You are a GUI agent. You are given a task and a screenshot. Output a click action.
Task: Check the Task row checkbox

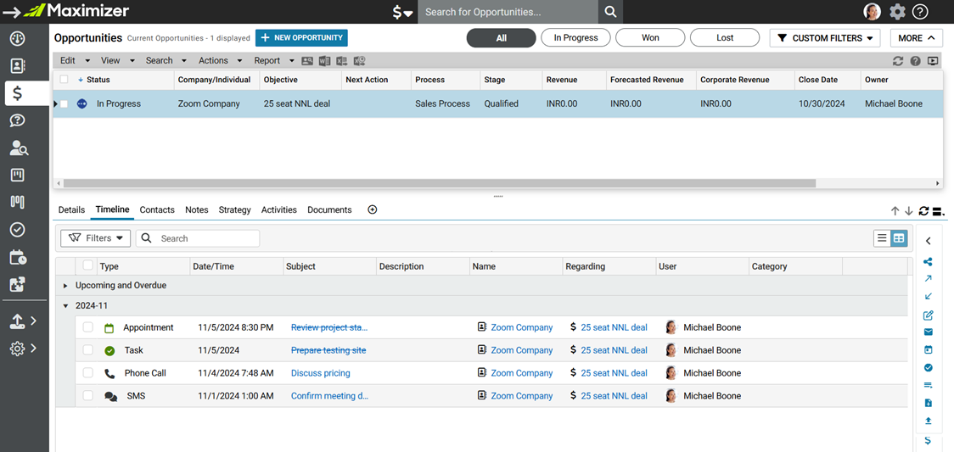88,350
